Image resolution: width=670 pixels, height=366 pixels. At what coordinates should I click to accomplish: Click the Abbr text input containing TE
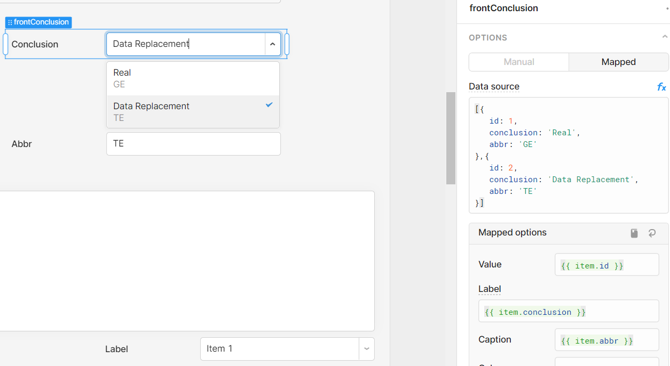click(193, 144)
